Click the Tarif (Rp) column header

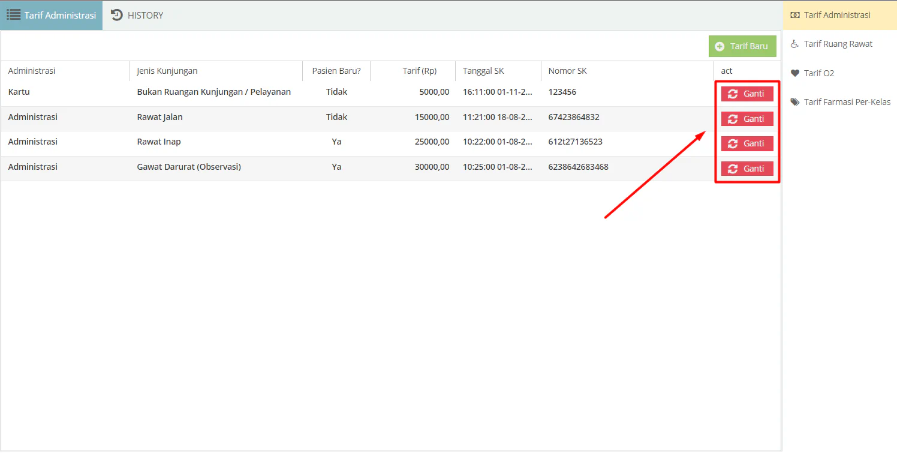(413, 71)
